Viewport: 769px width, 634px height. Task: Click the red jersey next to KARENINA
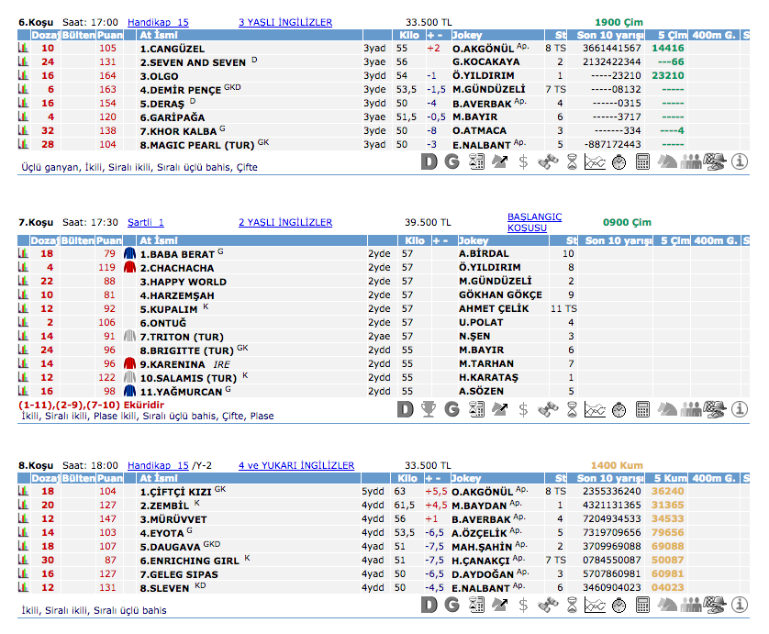pyautogui.click(x=129, y=364)
